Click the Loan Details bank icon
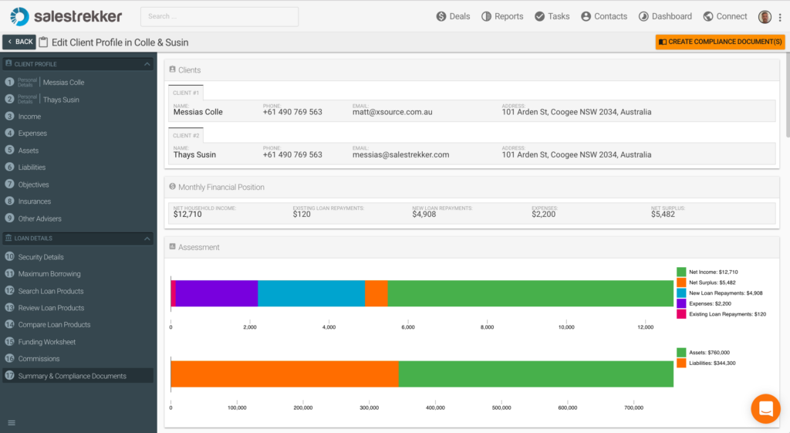 click(8, 238)
